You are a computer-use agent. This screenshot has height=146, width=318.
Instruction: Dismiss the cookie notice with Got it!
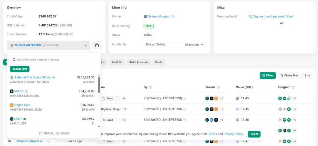(x=254, y=134)
